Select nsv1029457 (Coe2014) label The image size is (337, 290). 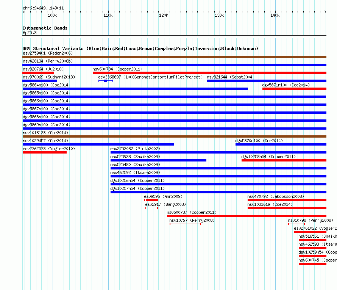45,141
